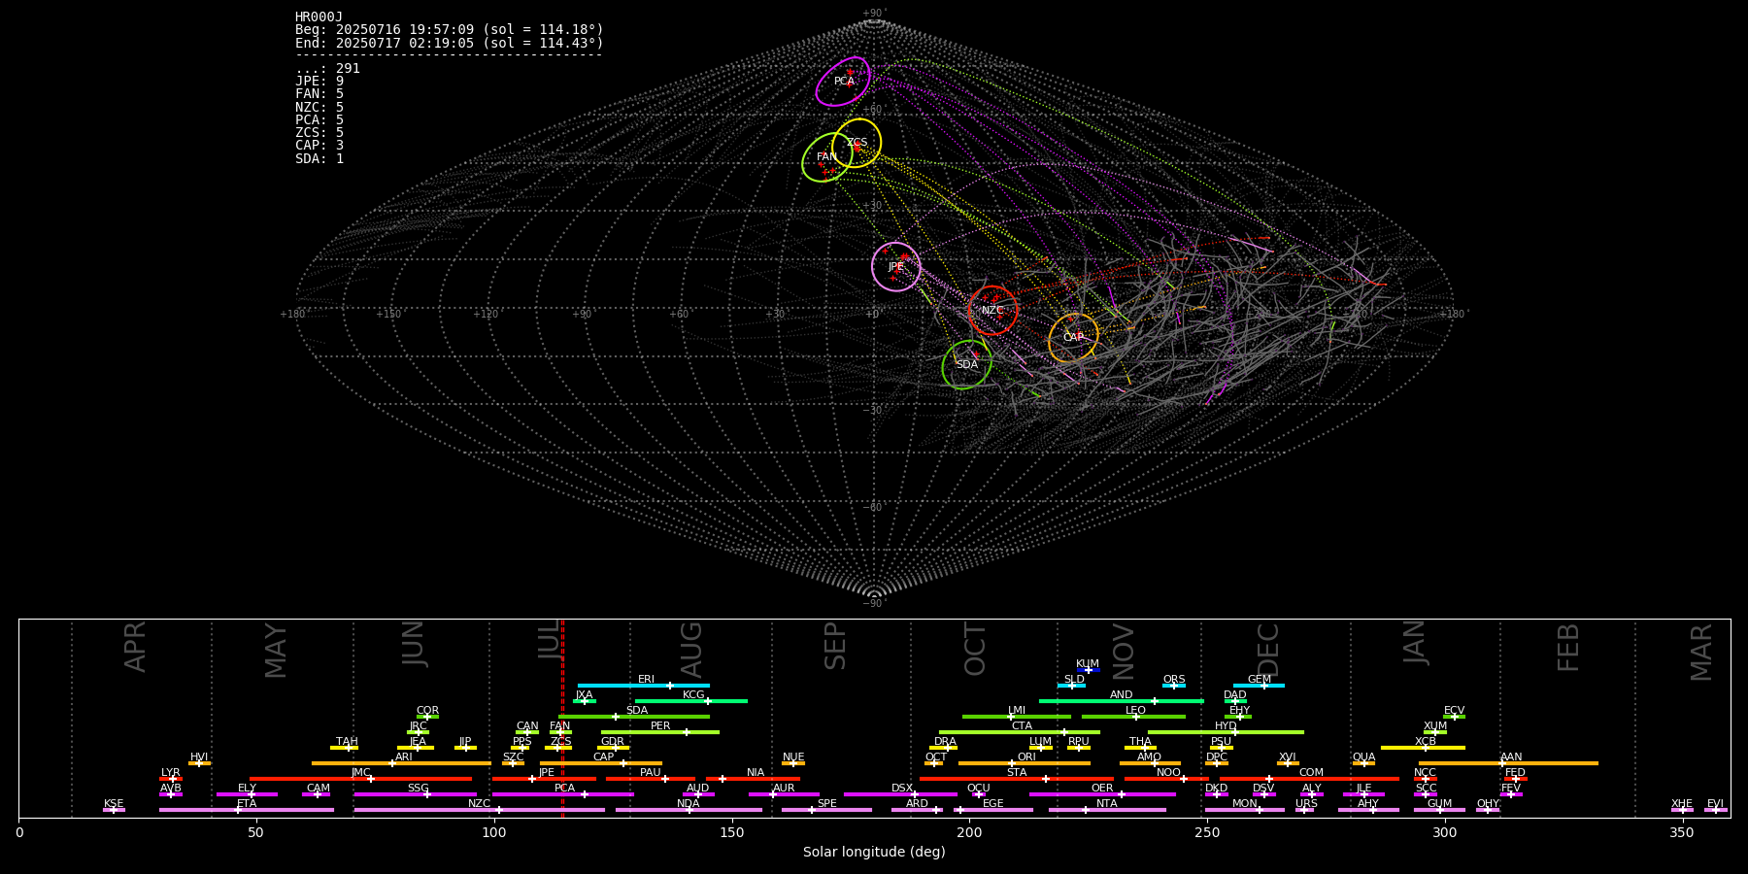The width and height of the screenshot is (1748, 874).
Task: Click the MON shower label in timeline
Action: (x=1244, y=803)
